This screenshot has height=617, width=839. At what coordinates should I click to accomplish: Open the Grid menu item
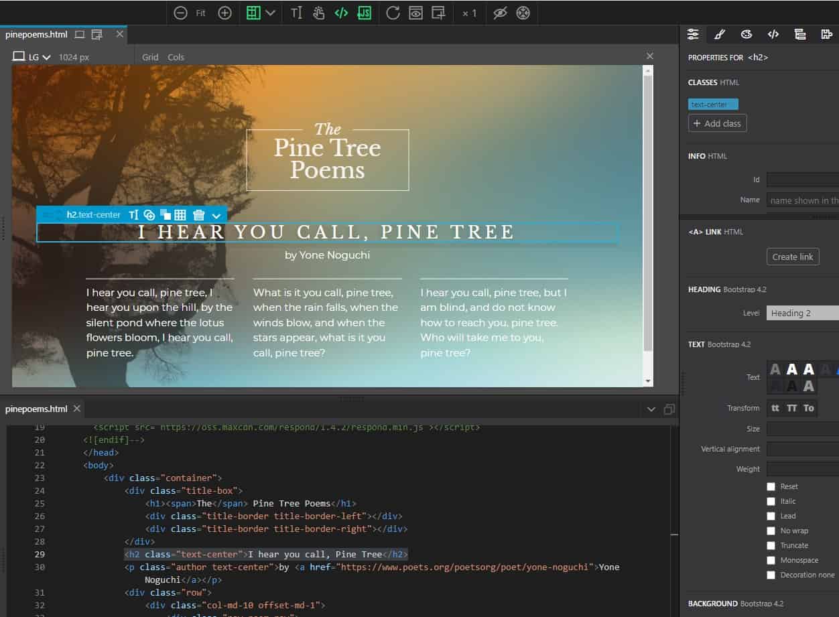[150, 57]
